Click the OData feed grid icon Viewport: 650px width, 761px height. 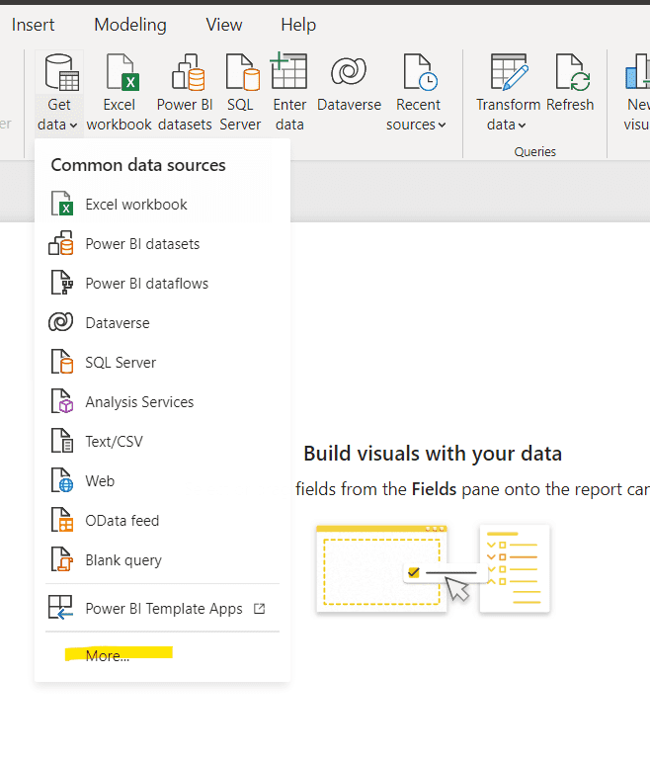coord(62,520)
